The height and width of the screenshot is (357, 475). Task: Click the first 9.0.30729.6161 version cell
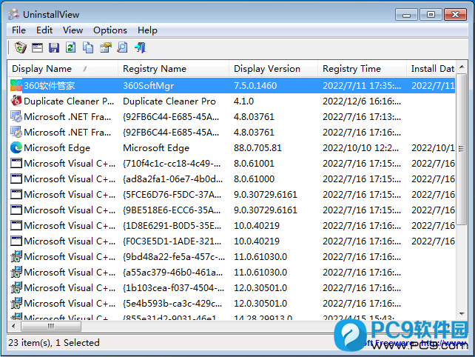[x=266, y=194]
